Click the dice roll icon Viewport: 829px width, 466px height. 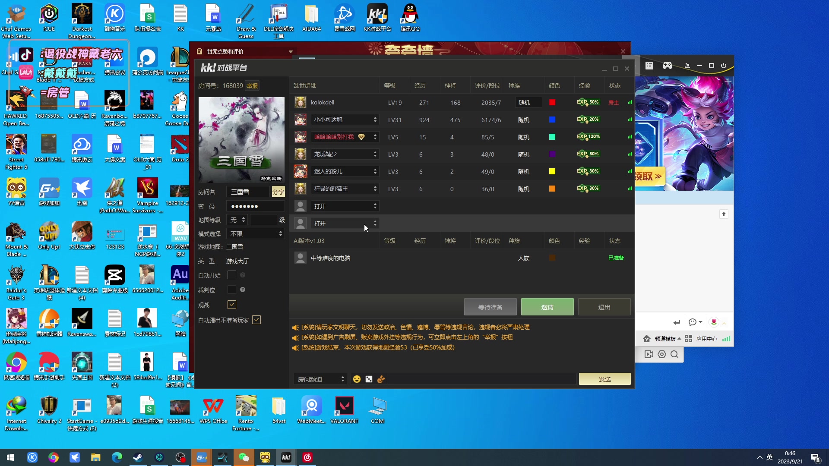[x=369, y=379]
